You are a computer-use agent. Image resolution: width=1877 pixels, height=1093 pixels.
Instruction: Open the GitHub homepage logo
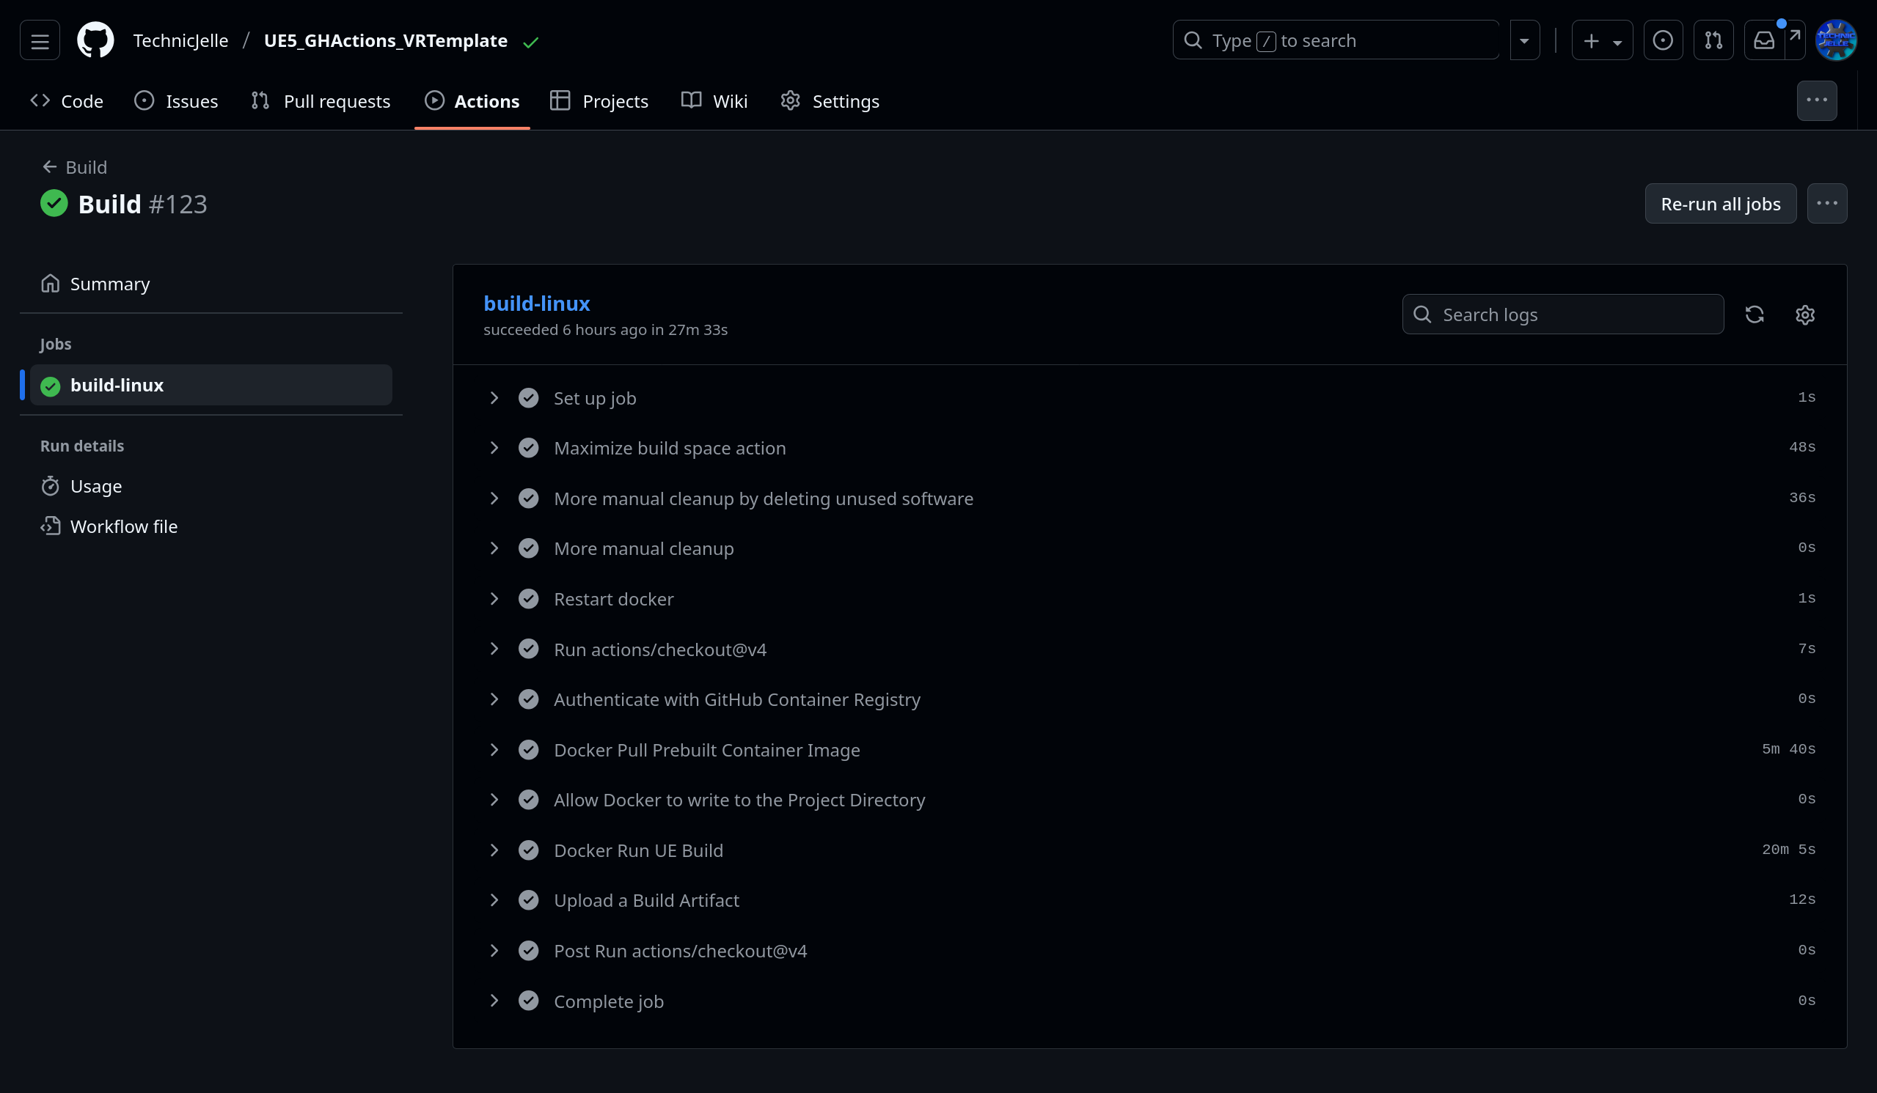pos(95,40)
